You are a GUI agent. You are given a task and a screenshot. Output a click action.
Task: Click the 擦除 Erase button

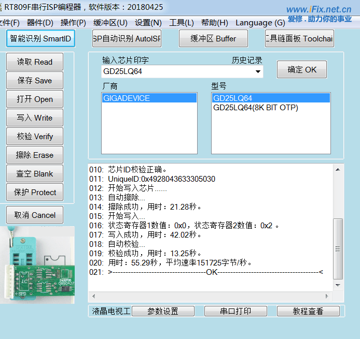(x=35, y=155)
